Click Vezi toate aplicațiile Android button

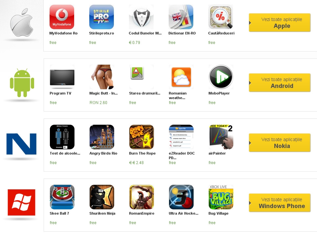[280, 82]
